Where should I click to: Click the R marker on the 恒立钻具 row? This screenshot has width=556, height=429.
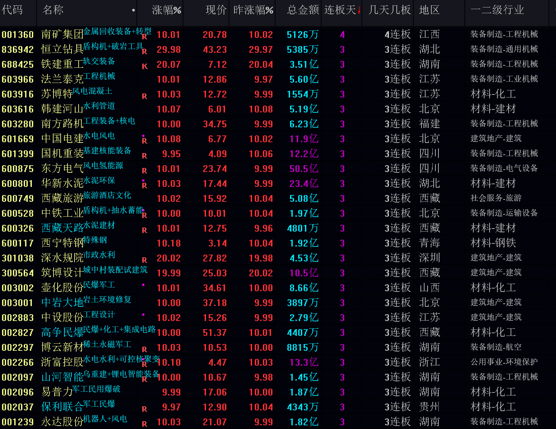pos(144,51)
